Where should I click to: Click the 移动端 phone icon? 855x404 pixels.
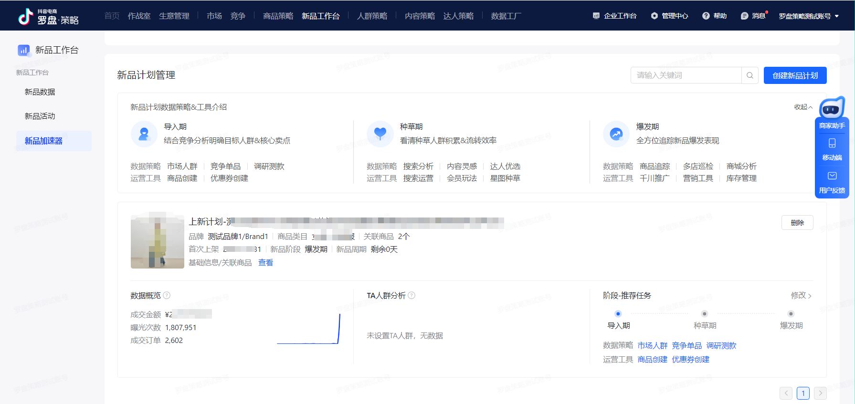pyautogui.click(x=832, y=143)
